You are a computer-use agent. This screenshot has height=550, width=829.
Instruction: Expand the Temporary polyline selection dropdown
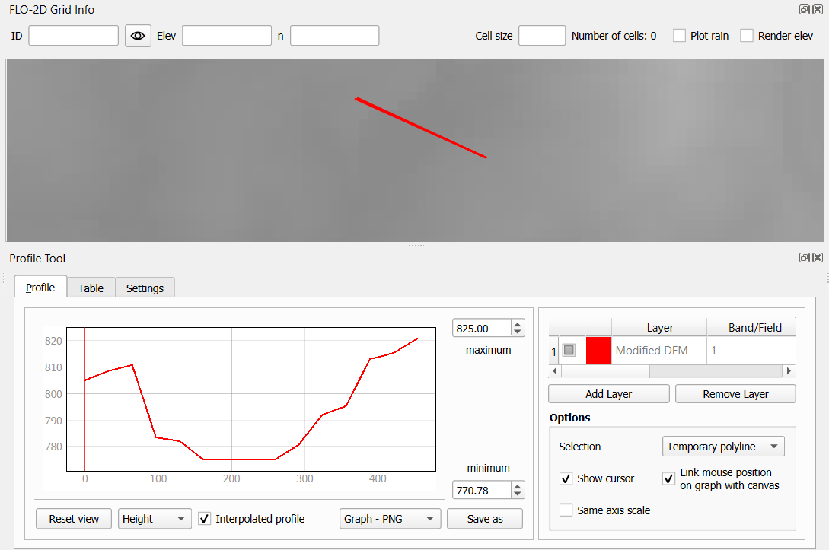(722, 447)
